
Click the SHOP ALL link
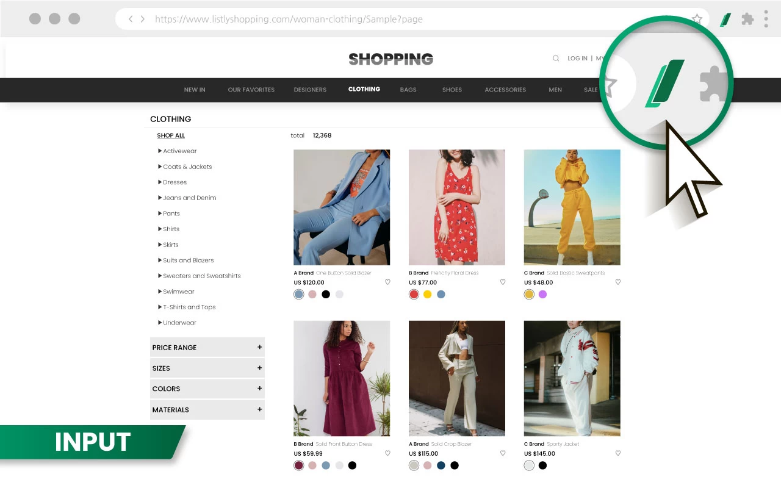click(x=171, y=135)
